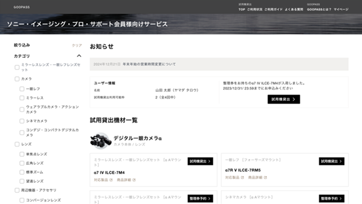Click the GOOPASS logo

21,7
